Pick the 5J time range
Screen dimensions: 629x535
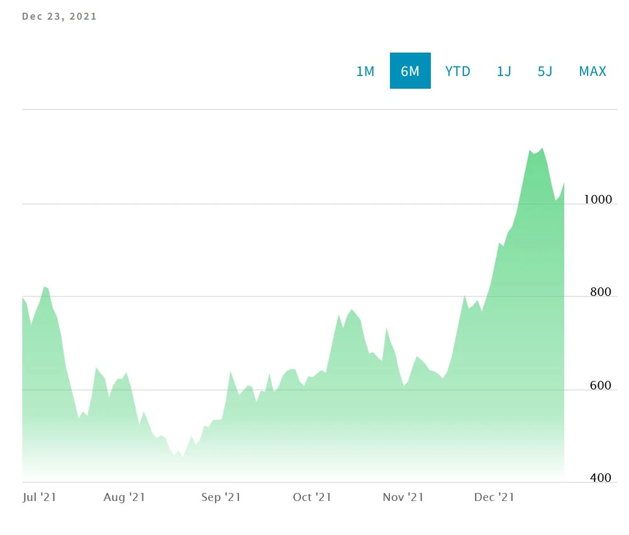pyautogui.click(x=545, y=71)
